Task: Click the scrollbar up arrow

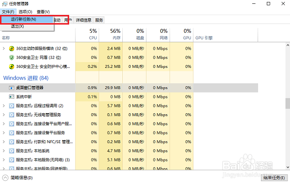Action: click(x=288, y=45)
